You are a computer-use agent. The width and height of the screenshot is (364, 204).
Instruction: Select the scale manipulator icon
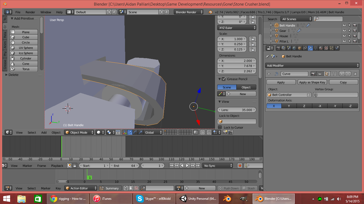pyautogui.click(x=140, y=132)
